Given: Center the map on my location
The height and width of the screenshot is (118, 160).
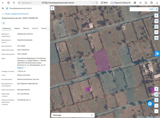Looking at the screenshot, I should click(156, 89).
